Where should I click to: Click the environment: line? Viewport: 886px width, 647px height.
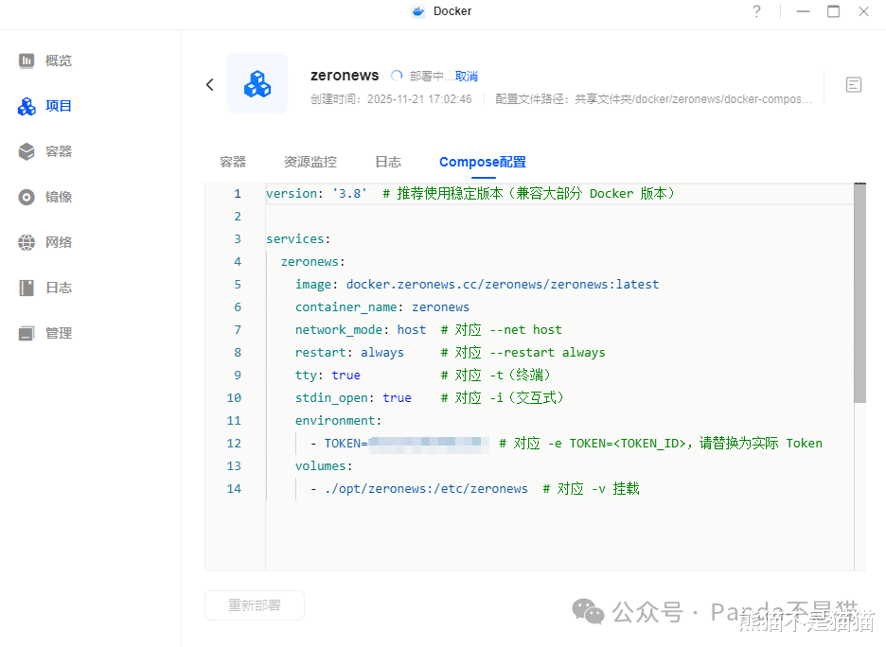pyautogui.click(x=339, y=421)
